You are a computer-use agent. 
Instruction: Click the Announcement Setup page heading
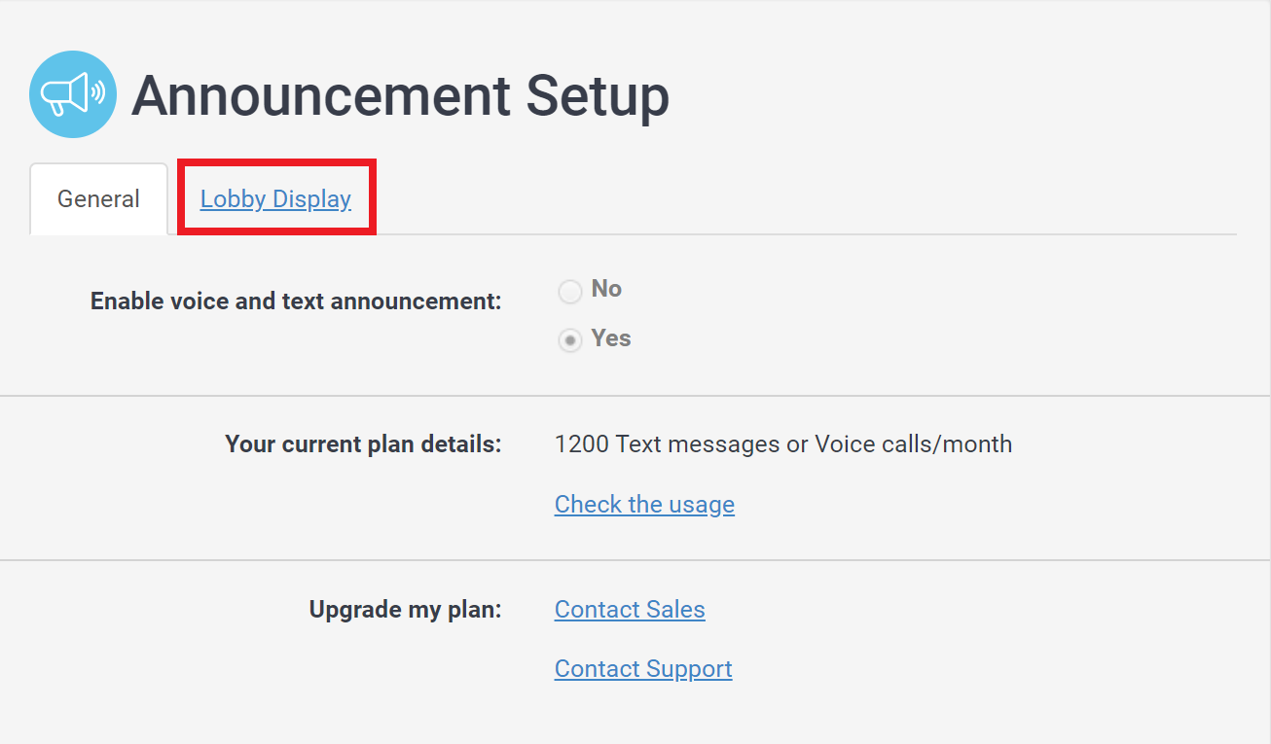point(400,95)
